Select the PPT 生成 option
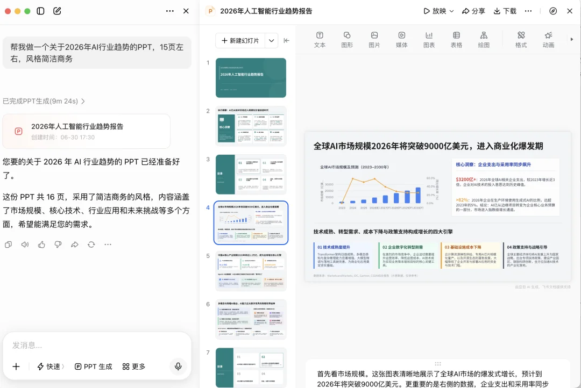 tap(94, 367)
